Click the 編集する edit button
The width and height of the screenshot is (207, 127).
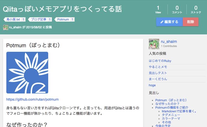169,22
